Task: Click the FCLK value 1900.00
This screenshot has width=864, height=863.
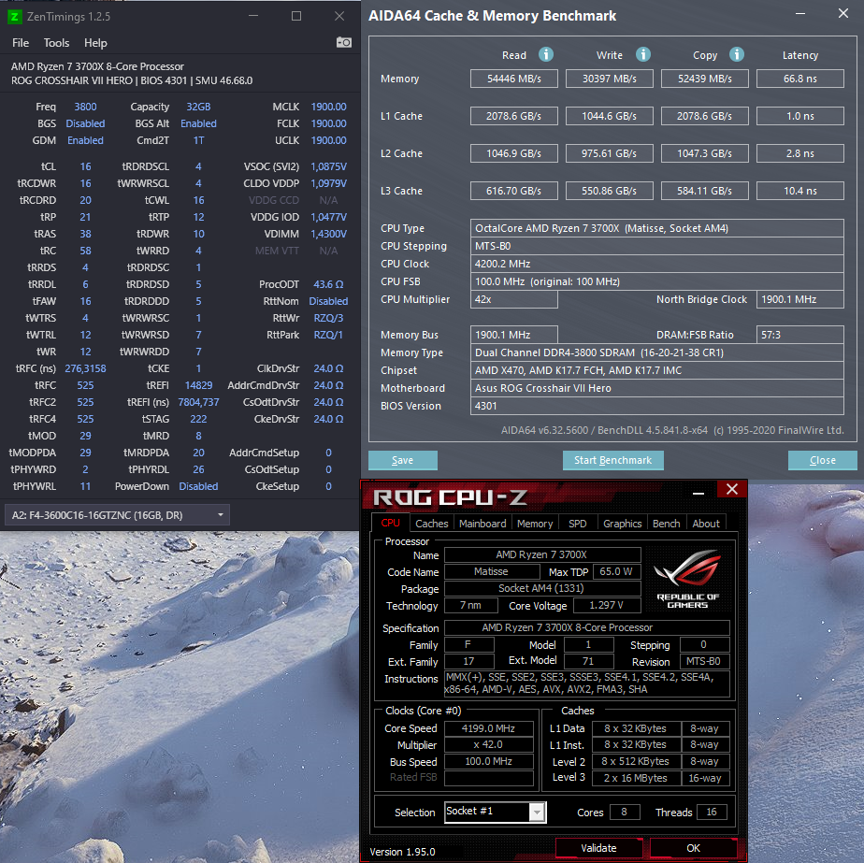Action: coord(328,123)
